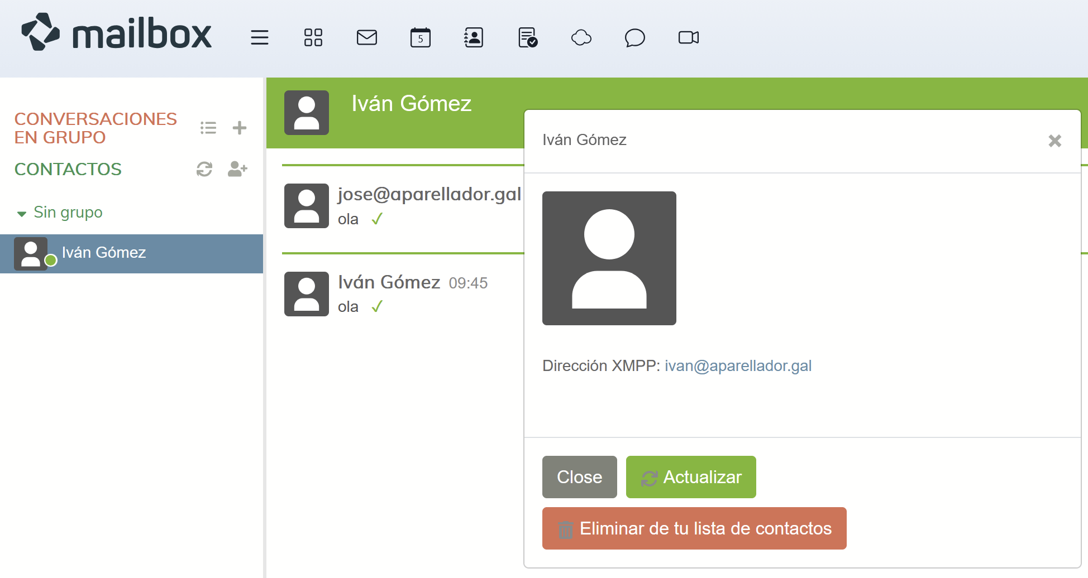Screen dimensions: 1088x578
Task: Open the mail envelope icon
Action: 367,38
